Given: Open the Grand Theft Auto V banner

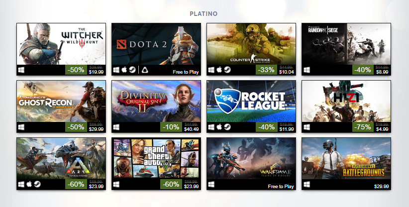Looking at the screenshot, I should tap(156, 158).
